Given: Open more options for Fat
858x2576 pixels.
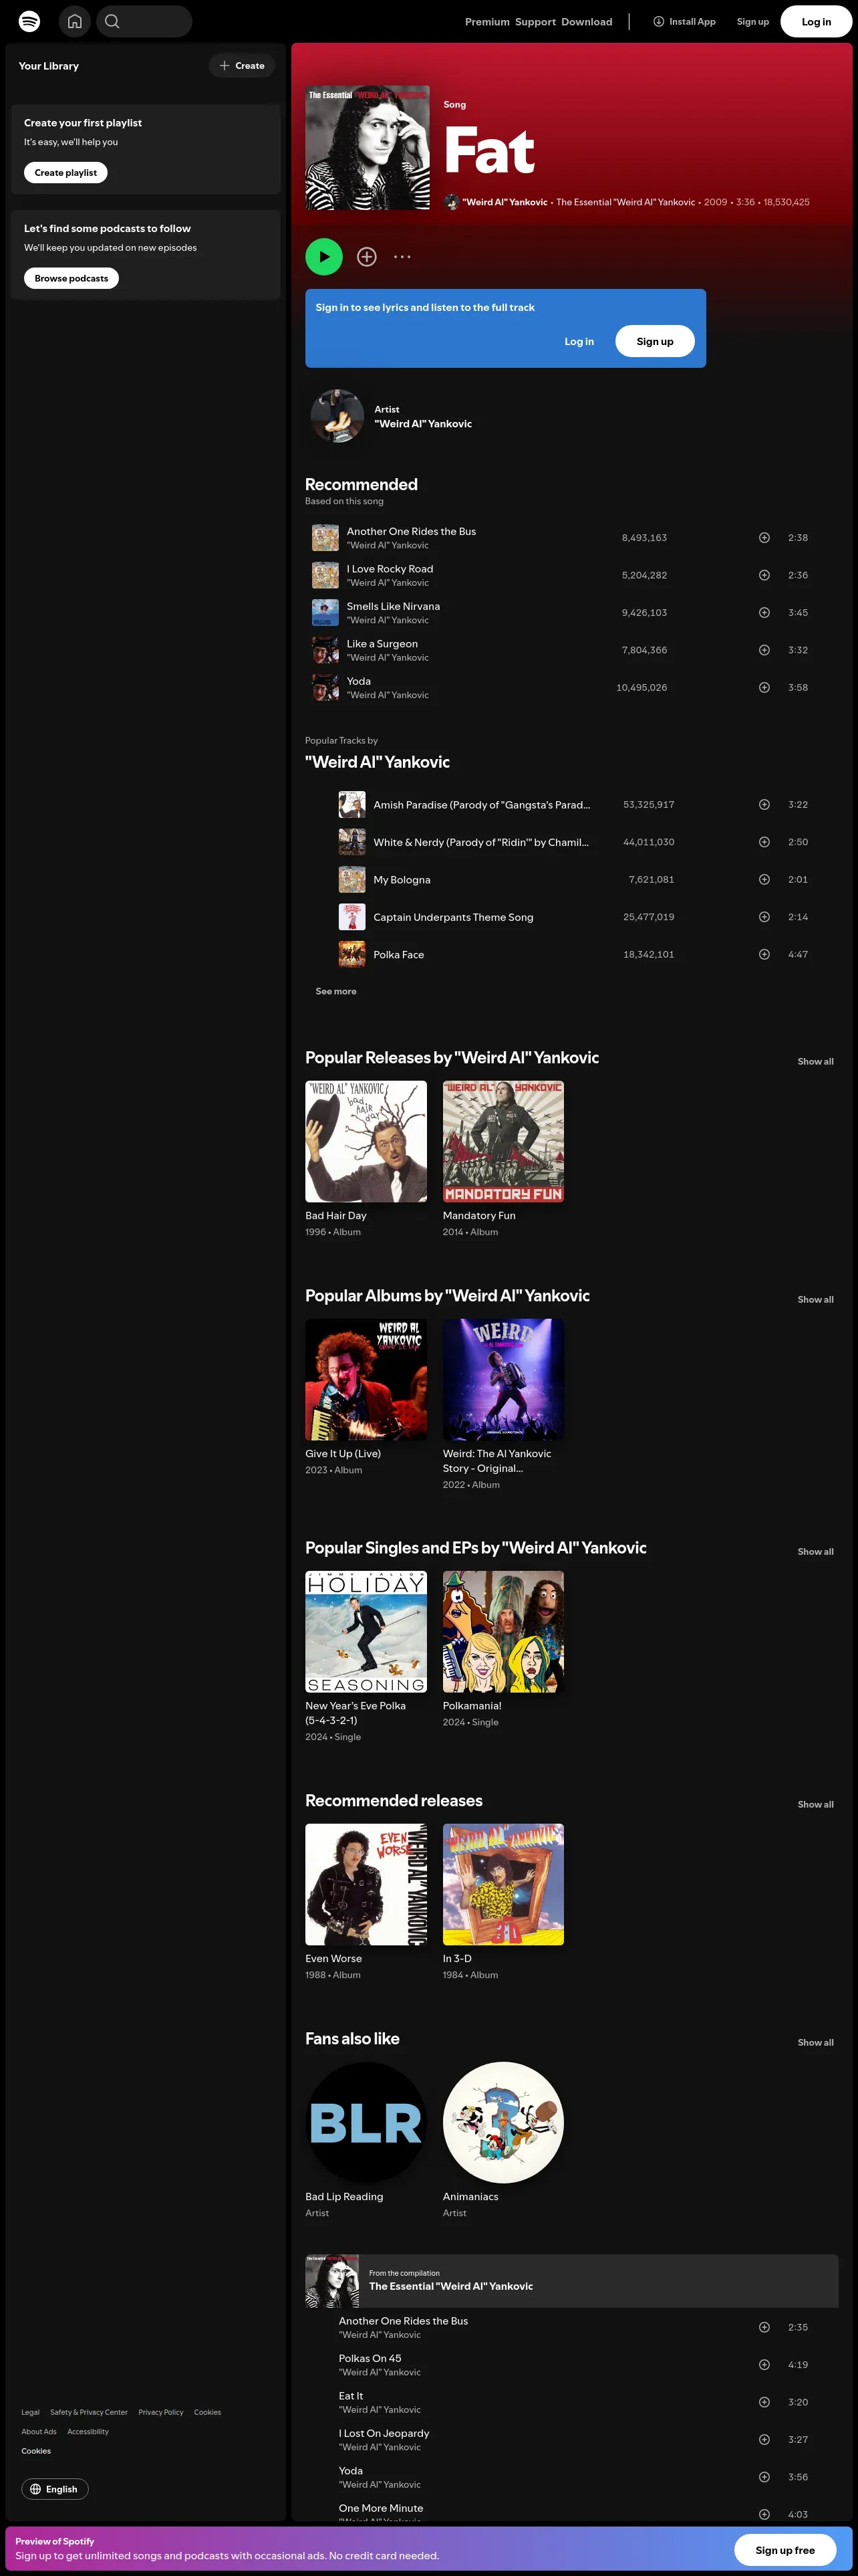Looking at the screenshot, I should coord(402,257).
